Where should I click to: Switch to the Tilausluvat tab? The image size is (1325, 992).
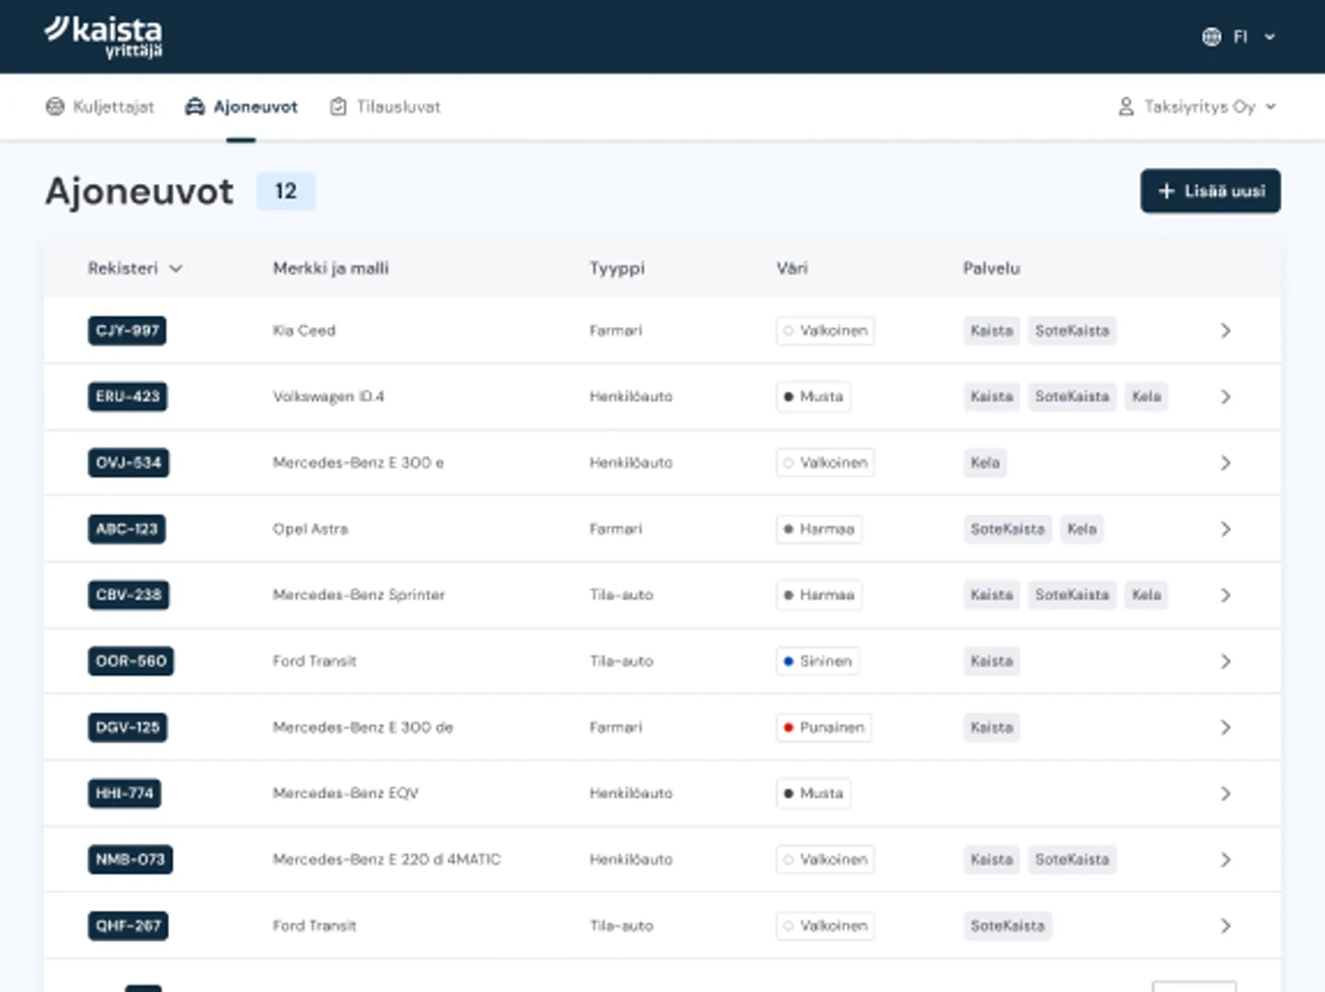[385, 107]
